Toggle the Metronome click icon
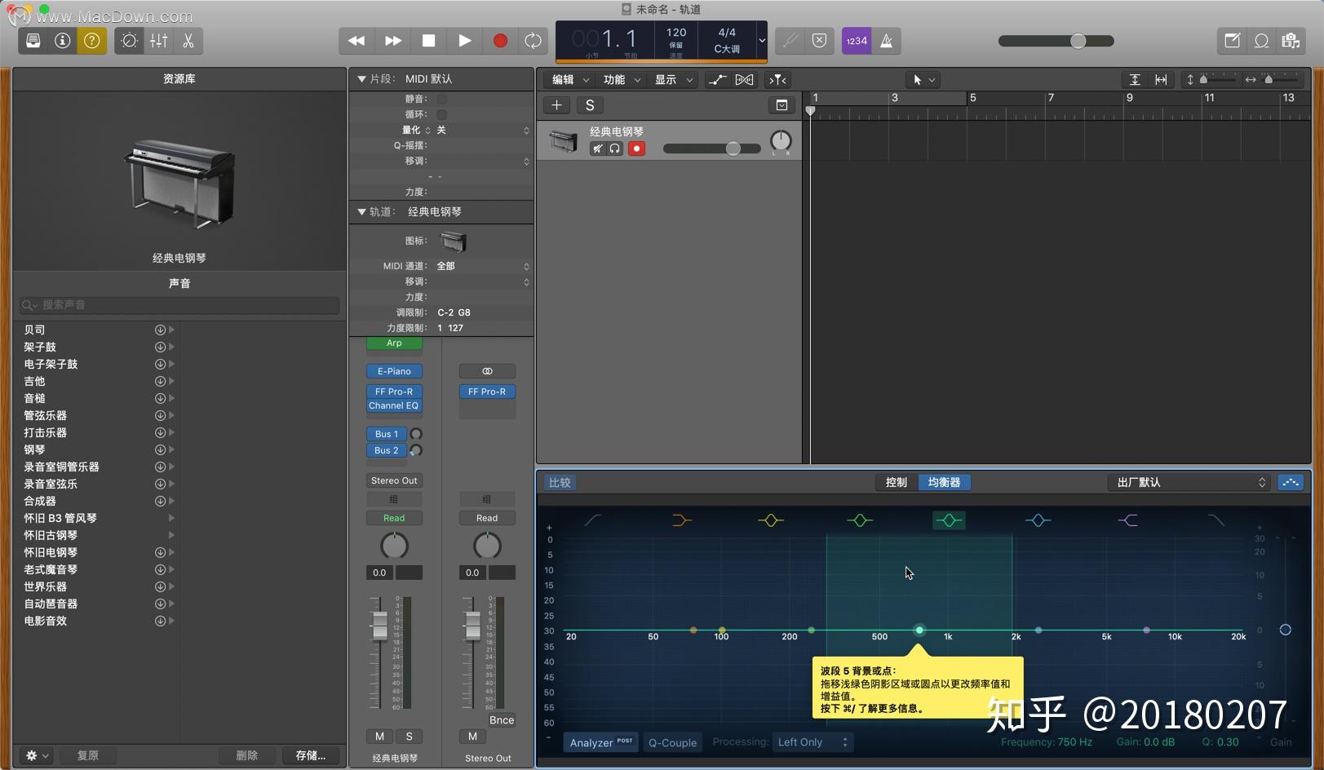 (886, 41)
